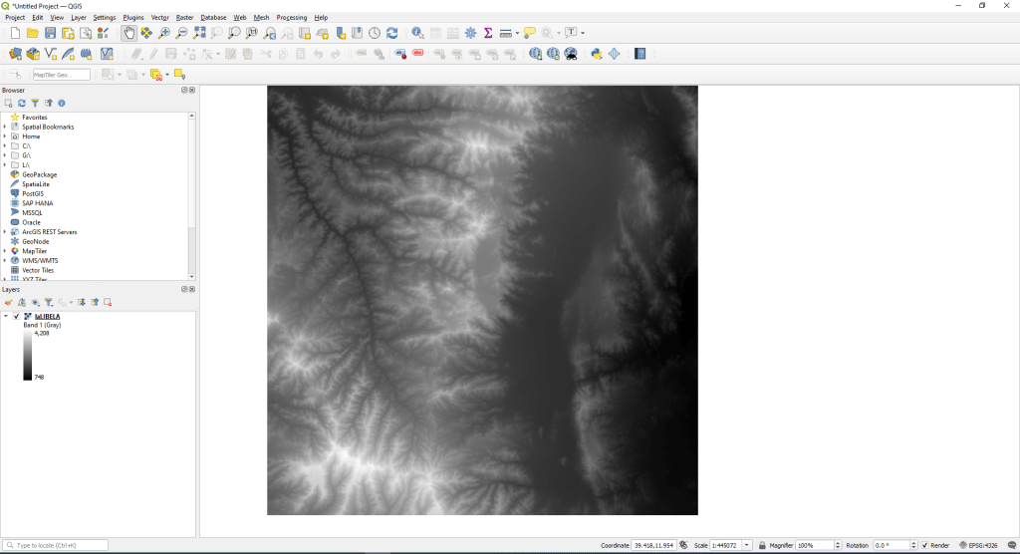Refresh the Browser panel
The image size is (1020, 554).
[21, 103]
